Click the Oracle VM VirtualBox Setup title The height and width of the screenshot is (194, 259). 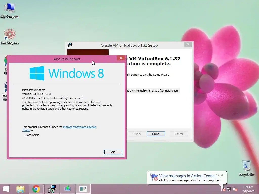(x=129, y=45)
